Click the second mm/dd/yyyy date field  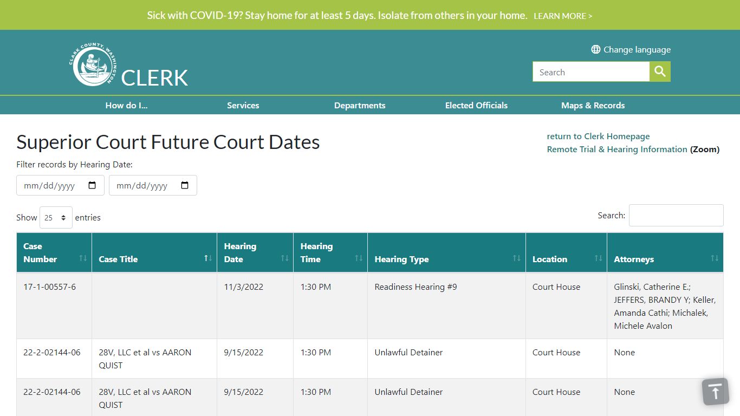pos(153,185)
